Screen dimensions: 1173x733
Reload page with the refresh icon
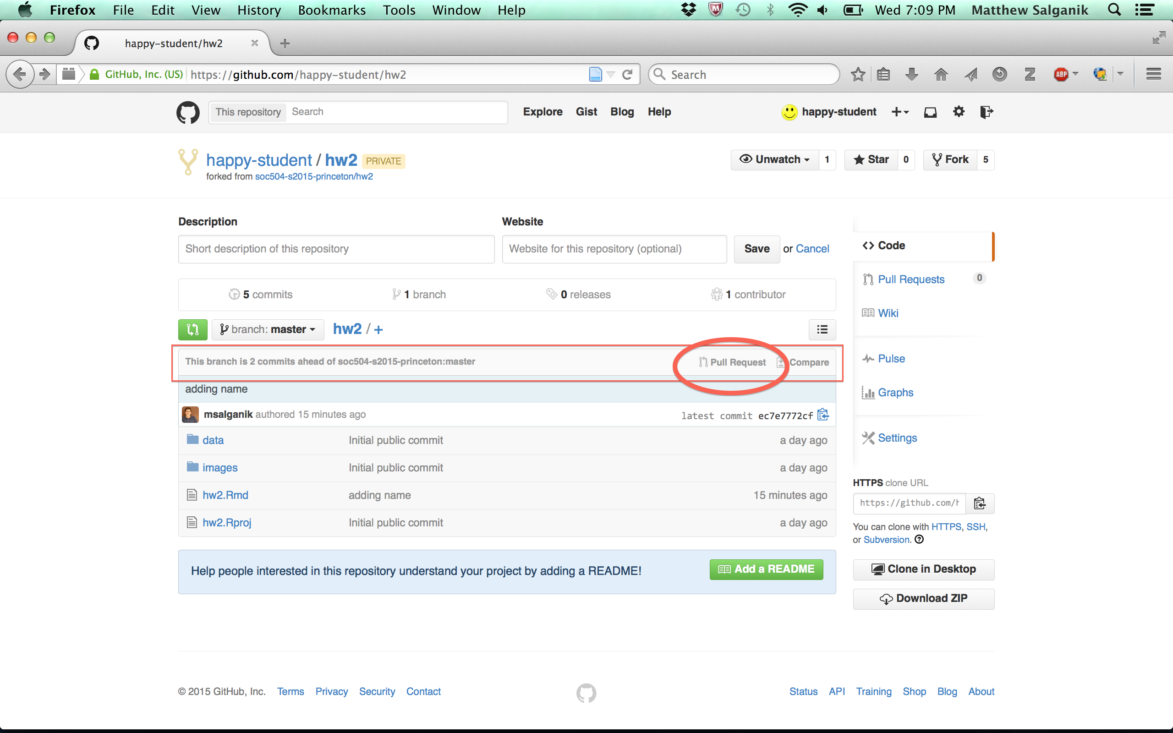pos(627,75)
